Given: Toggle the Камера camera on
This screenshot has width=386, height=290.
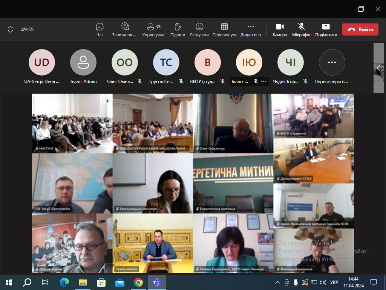Looking at the screenshot, I should point(280,29).
